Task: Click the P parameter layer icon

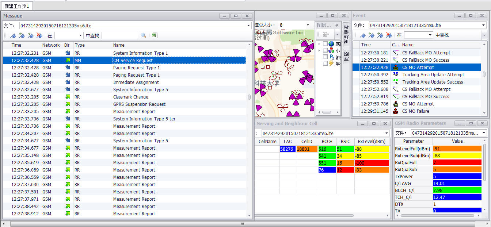Action: tap(331, 57)
